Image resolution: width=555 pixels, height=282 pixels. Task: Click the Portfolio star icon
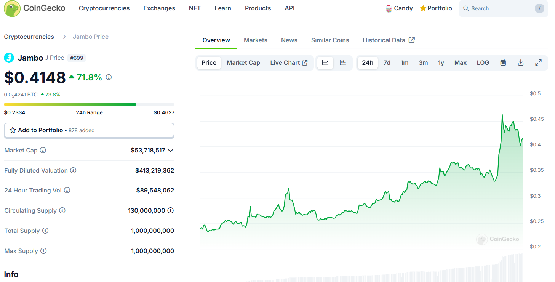click(423, 8)
